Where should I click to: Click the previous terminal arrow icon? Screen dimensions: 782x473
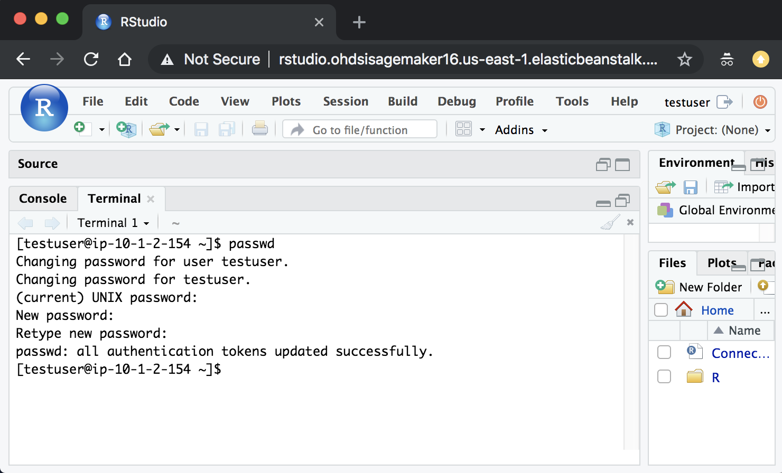click(x=25, y=223)
